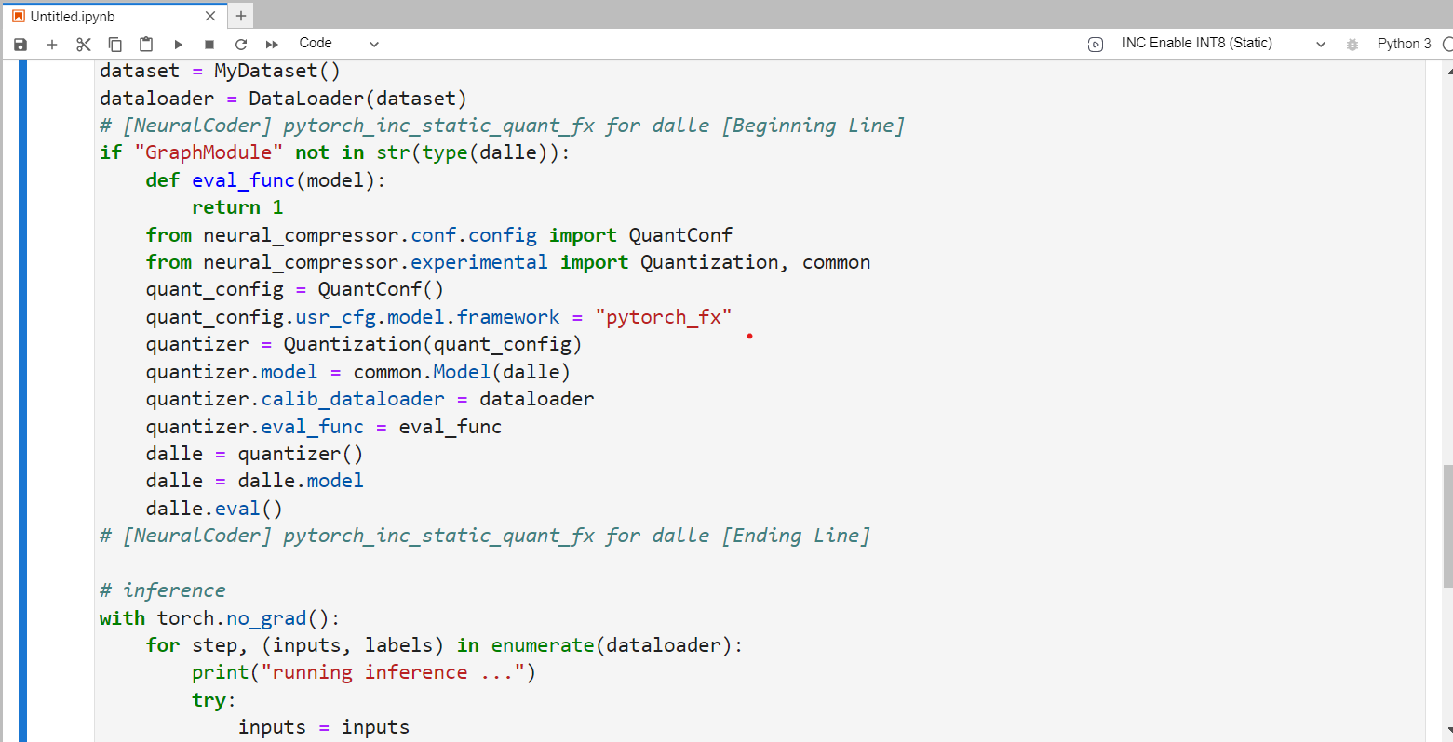The width and height of the screenshot is (1453, 742).
Task: Open a new launcher tab with plus
Action: [241, 16]
